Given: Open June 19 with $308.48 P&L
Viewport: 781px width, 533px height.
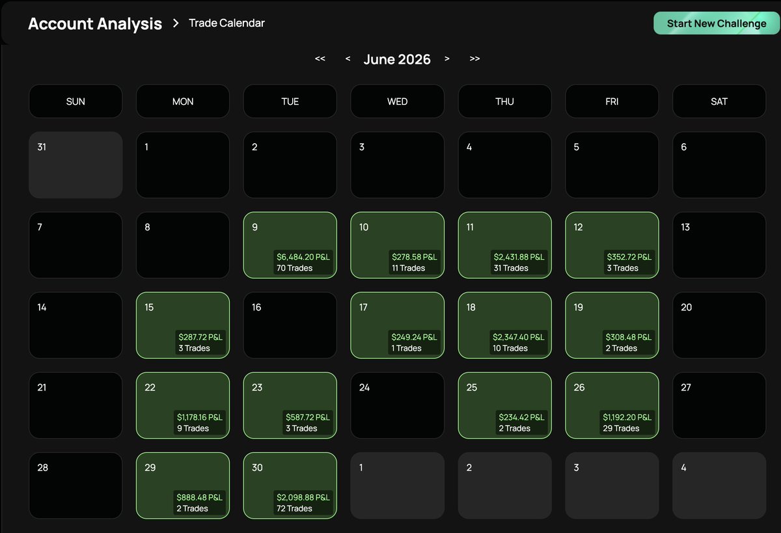Looking at the screenshot, I should pos(612,325).
